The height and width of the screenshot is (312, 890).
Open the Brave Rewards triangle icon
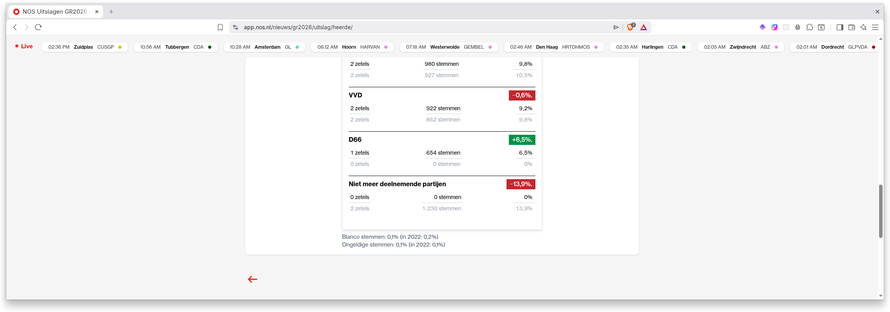[x=644, y=27]
